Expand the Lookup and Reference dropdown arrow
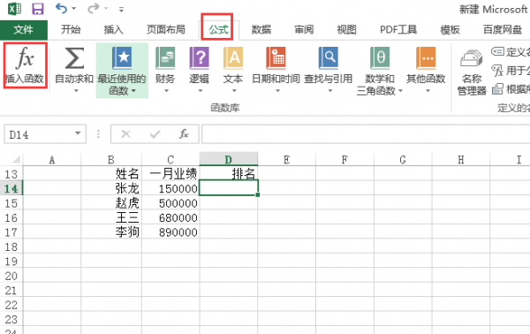 coord(330,91)
